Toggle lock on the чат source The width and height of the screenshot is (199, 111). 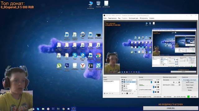pyautogui.click(x=124, y=86)
